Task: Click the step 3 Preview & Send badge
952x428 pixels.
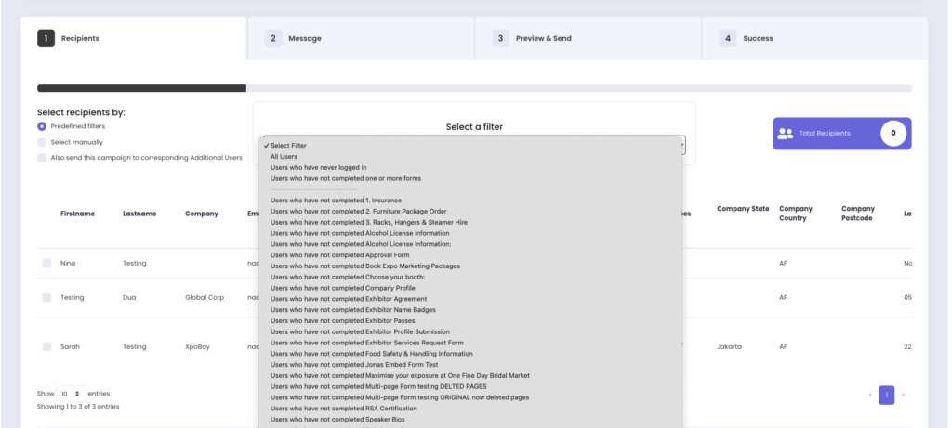Action: pos(500,38)
